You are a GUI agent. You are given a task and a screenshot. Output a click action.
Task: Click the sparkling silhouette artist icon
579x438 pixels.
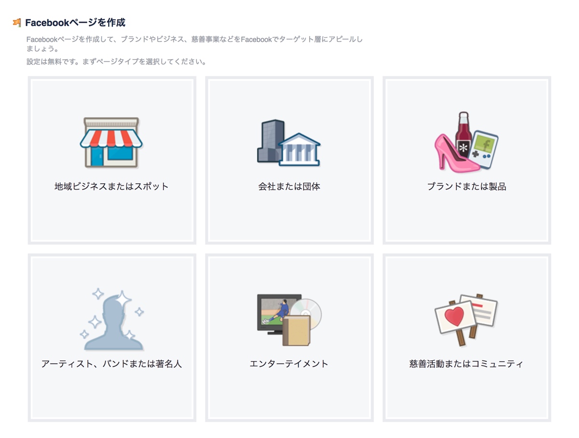point(111,319)
